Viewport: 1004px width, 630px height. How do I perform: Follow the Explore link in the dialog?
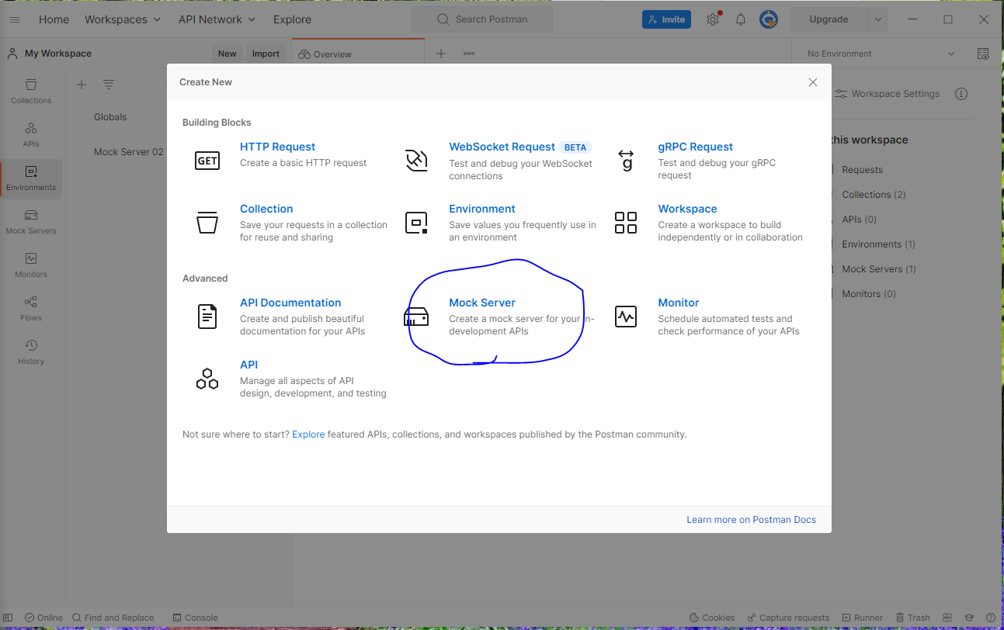click(308, 434)
